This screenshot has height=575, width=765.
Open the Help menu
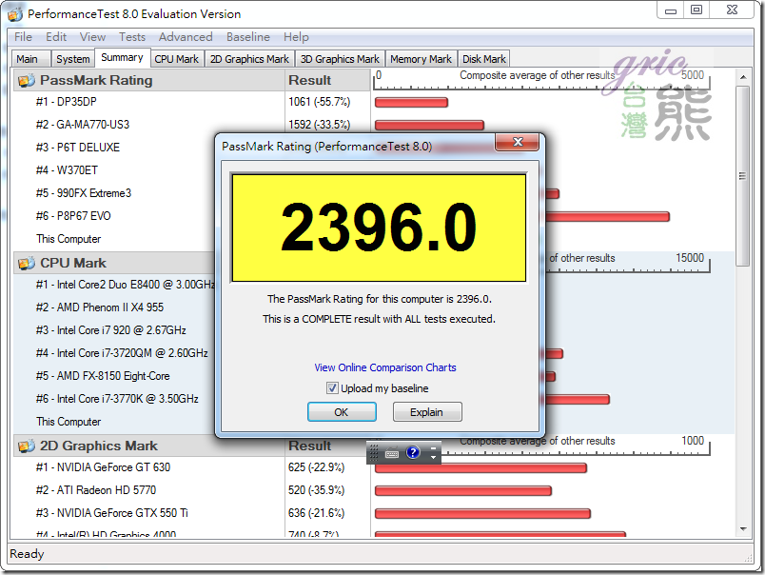[x=296, y=37]
